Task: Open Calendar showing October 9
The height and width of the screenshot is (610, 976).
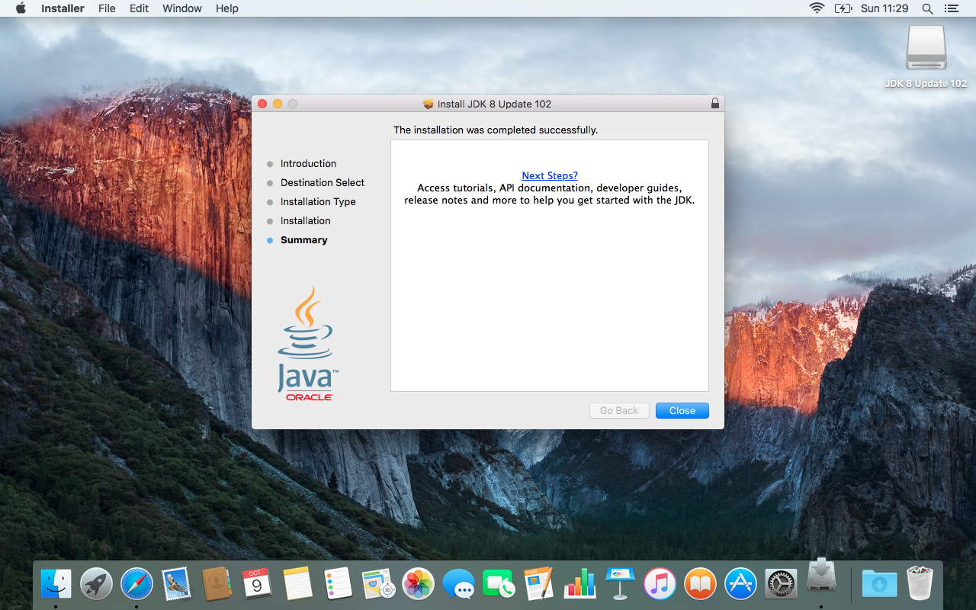Action: coord(257,583)
